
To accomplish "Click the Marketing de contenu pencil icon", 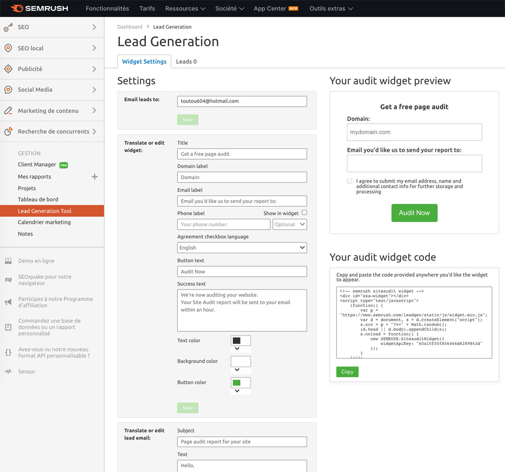I will click(9, 110).
